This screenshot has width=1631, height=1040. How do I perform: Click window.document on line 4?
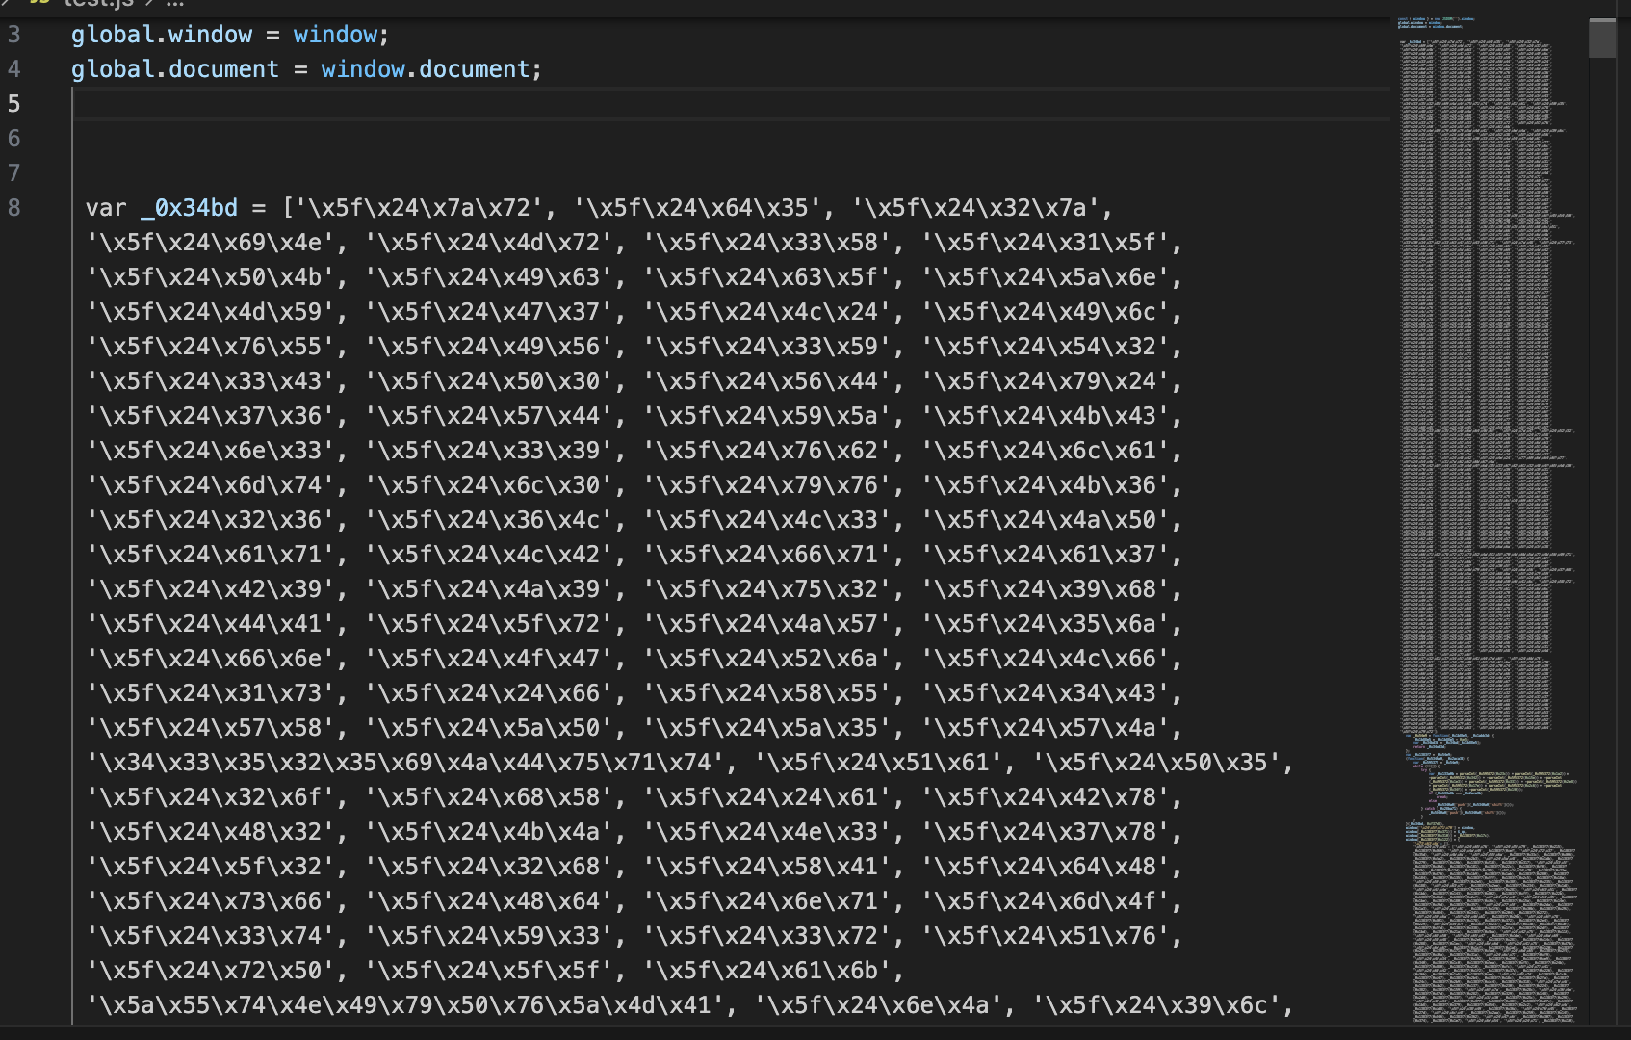coord(425,69)
